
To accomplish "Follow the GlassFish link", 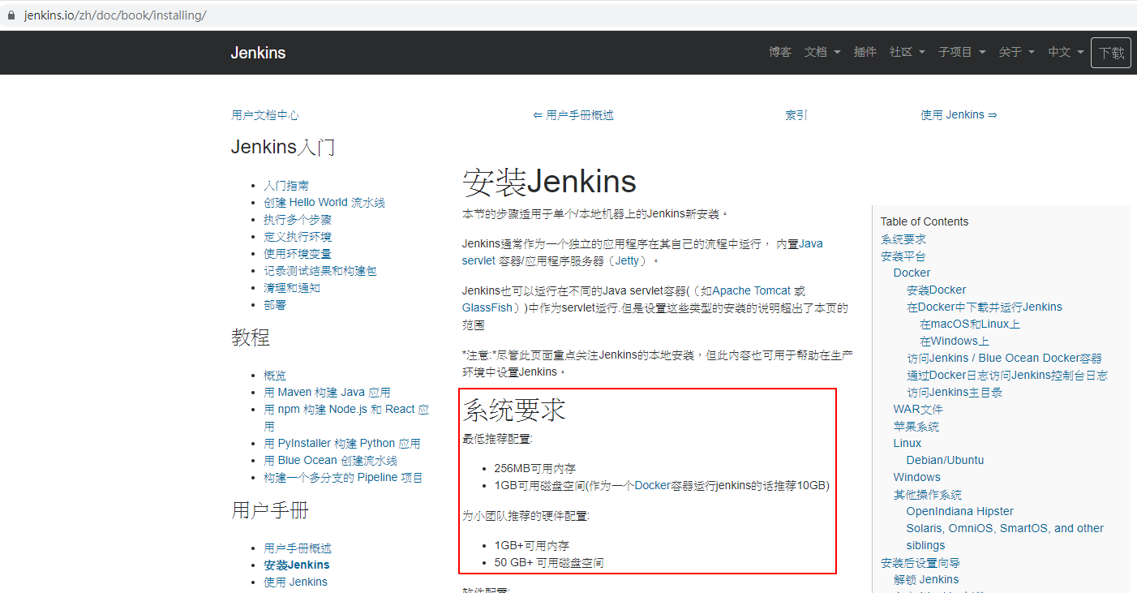I will 487,308.
